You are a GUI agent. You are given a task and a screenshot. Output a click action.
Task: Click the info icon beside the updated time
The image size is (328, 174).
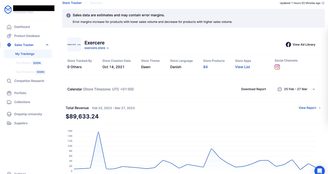[323, 3]
